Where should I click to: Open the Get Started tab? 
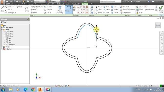tap(60, 4)
